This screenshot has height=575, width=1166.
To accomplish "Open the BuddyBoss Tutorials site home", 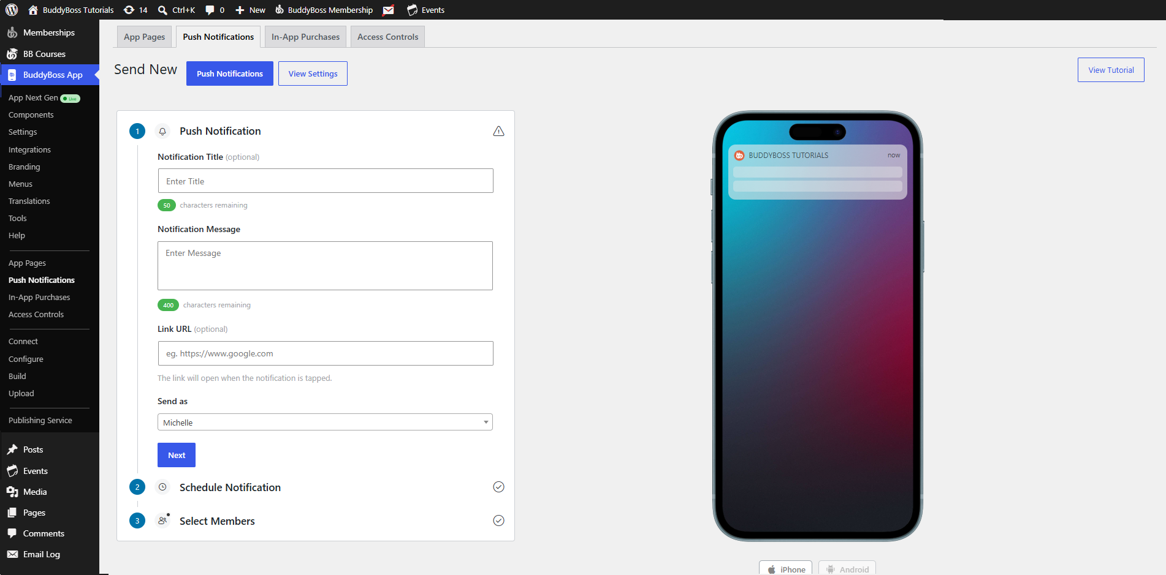I will (x=71, y=10).
